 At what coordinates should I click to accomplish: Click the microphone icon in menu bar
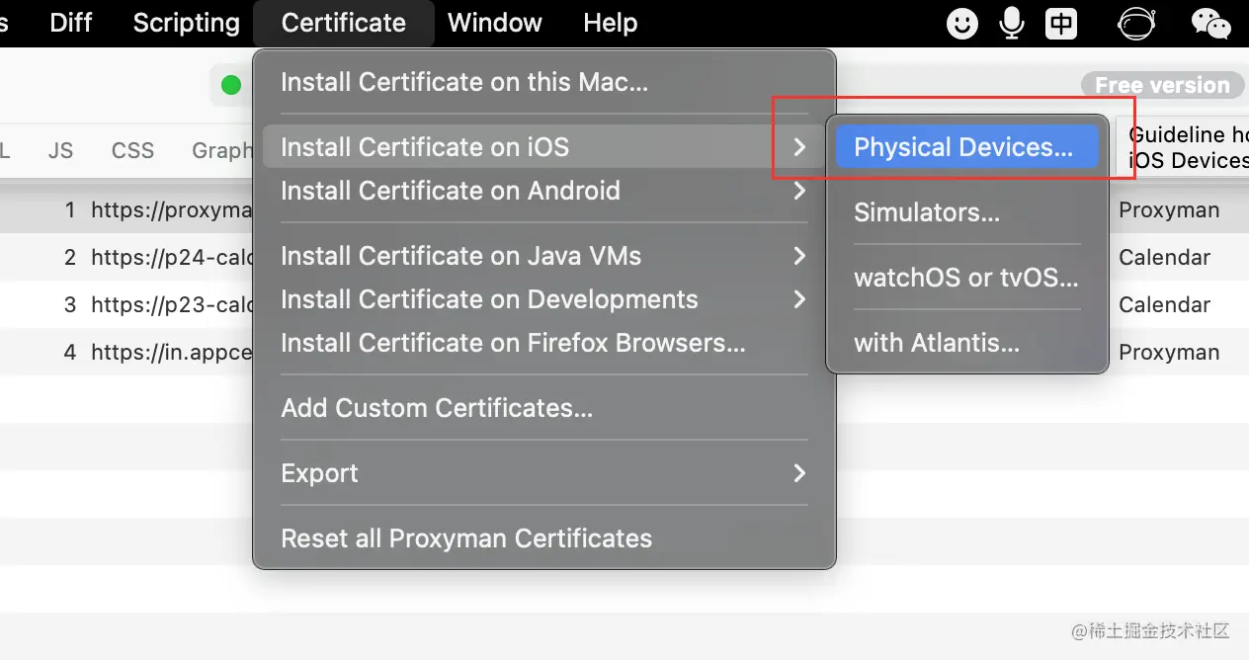(1012, 23)
